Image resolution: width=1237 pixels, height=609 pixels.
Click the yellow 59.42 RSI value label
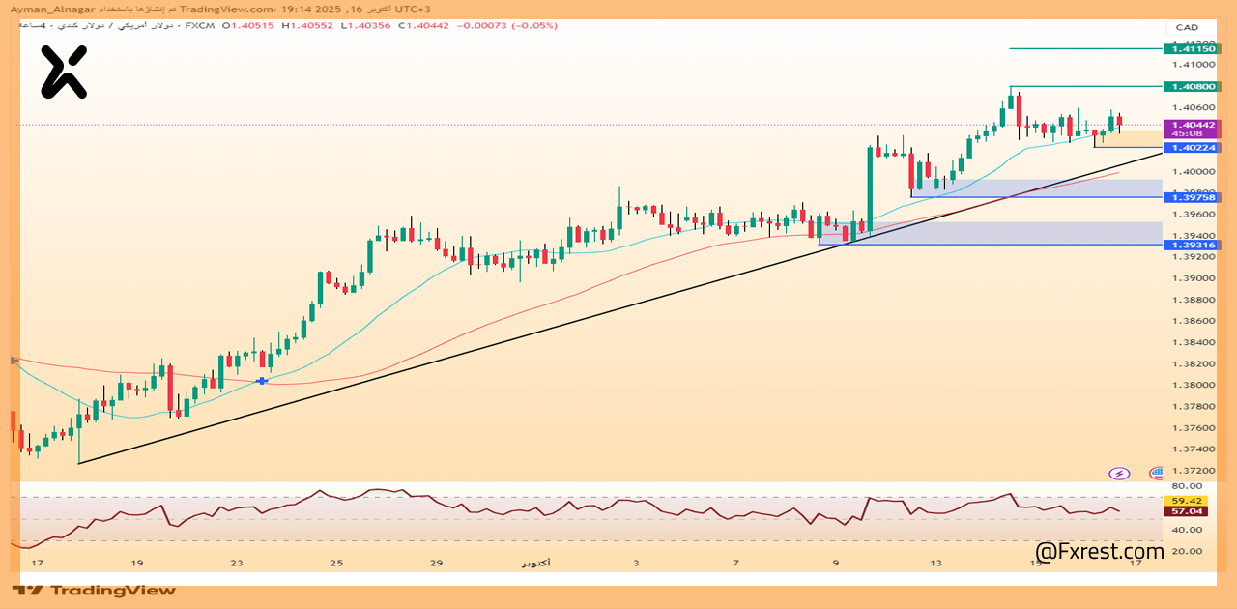point(1186,500)
